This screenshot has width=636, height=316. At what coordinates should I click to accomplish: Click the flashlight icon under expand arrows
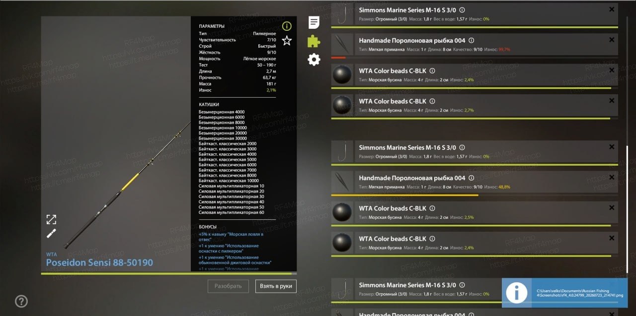click(51, 233)
